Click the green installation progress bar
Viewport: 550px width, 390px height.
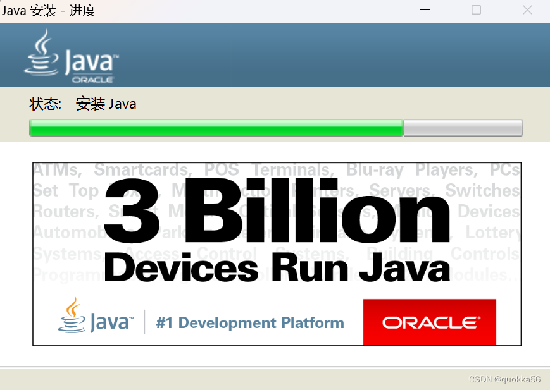click(x=276, y=128)
